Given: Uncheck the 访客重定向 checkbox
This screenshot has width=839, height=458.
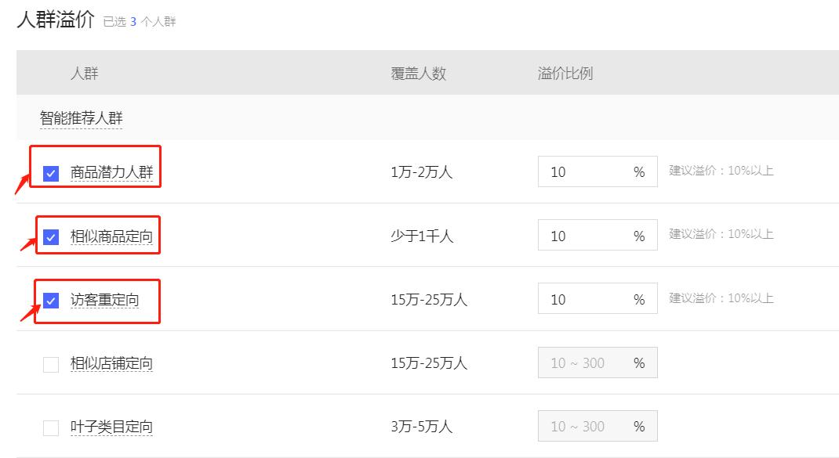Looking at the screenshot, I should (51, 300).
